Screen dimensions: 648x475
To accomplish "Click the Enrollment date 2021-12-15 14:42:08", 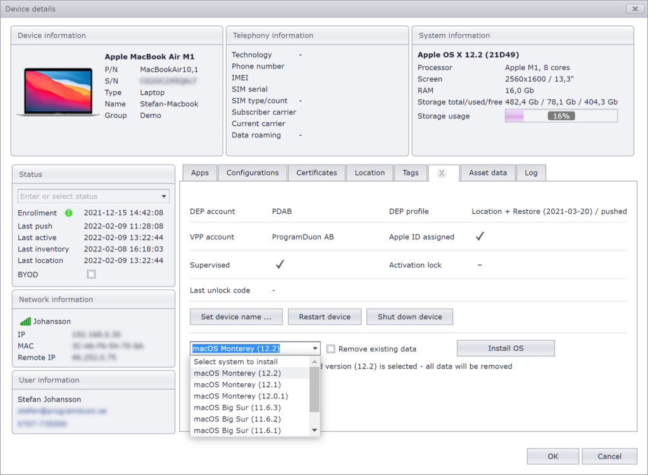I will pyautogui.click(x=123, y=213).
